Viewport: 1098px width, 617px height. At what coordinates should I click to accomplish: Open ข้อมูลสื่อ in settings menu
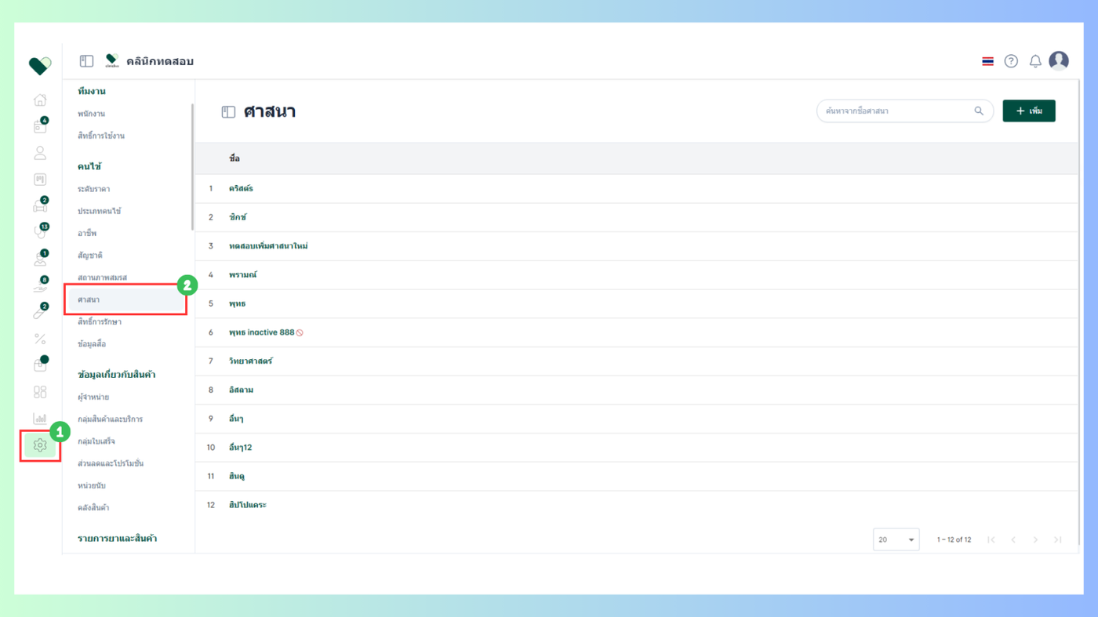(91, 343)
